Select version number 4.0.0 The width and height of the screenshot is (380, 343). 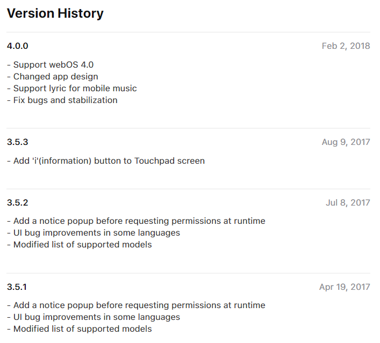click(17, 46)
